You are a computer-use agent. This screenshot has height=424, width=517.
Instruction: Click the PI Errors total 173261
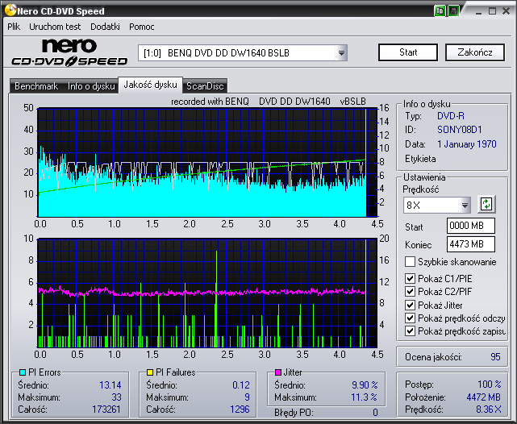(x=106, y=409)
